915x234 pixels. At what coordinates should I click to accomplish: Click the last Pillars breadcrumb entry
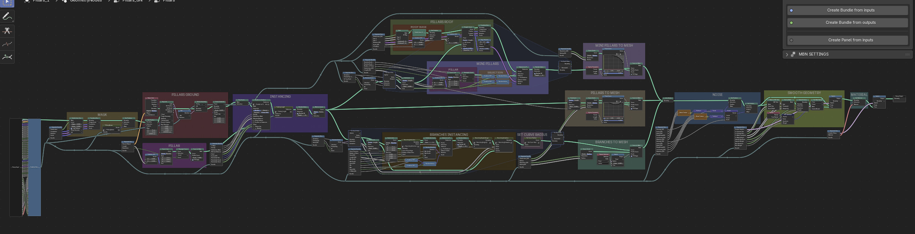click(169, 1)
